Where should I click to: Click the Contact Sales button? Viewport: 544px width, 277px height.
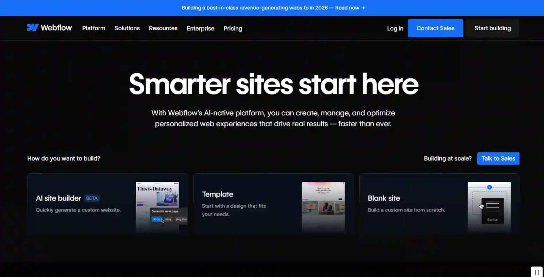pyautogui.click(x=436, y=28)
